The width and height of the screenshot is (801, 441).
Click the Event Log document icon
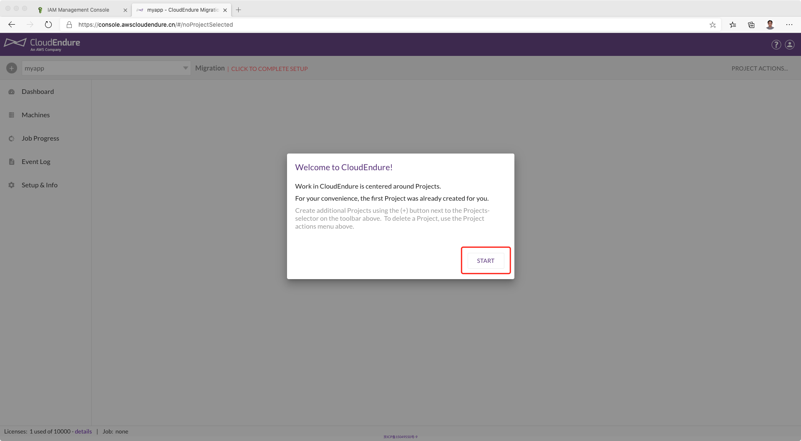point(12,162)
